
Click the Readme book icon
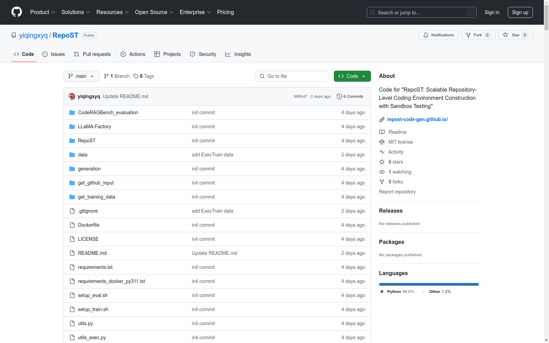(382, 132)
